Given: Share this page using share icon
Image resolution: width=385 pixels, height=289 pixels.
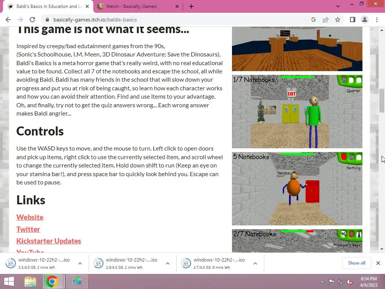Looking at the screenshot, I should coord(326,20).
